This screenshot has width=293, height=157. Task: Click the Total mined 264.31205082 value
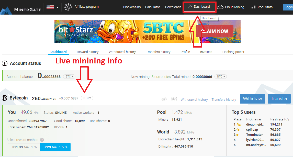[x=38, y=127]
